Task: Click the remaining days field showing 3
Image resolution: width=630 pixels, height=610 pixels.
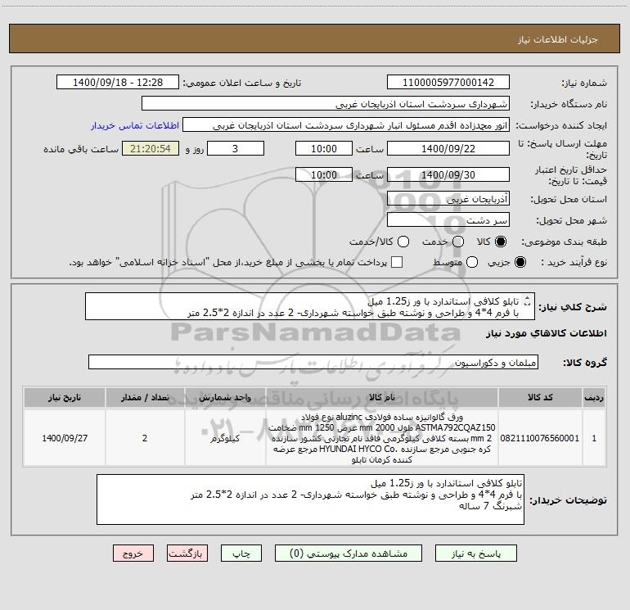Action: [x=236, y=148]
